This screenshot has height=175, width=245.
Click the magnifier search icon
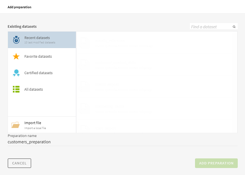[x=234, y=27]
